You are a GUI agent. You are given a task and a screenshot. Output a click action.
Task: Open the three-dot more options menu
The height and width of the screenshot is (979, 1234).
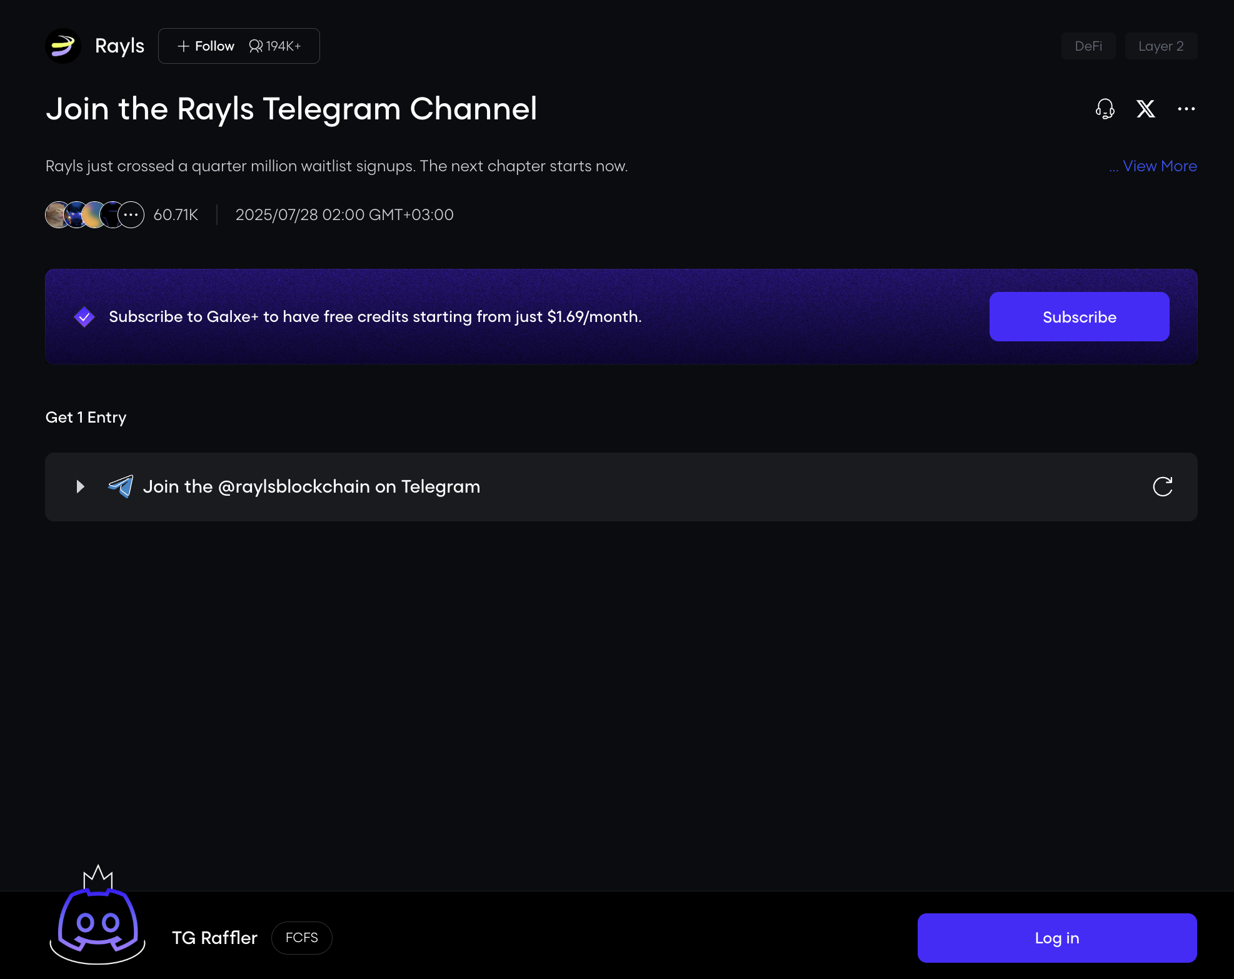1186,109
